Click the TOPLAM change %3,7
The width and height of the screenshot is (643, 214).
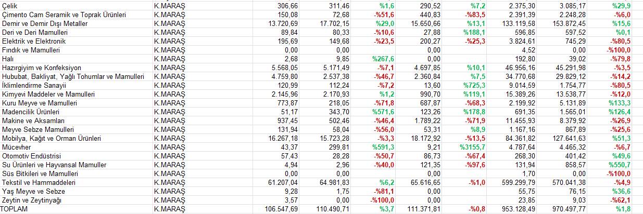tap(386, 209)
